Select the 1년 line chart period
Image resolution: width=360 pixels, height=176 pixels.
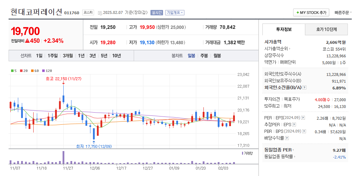click(81, 56)
